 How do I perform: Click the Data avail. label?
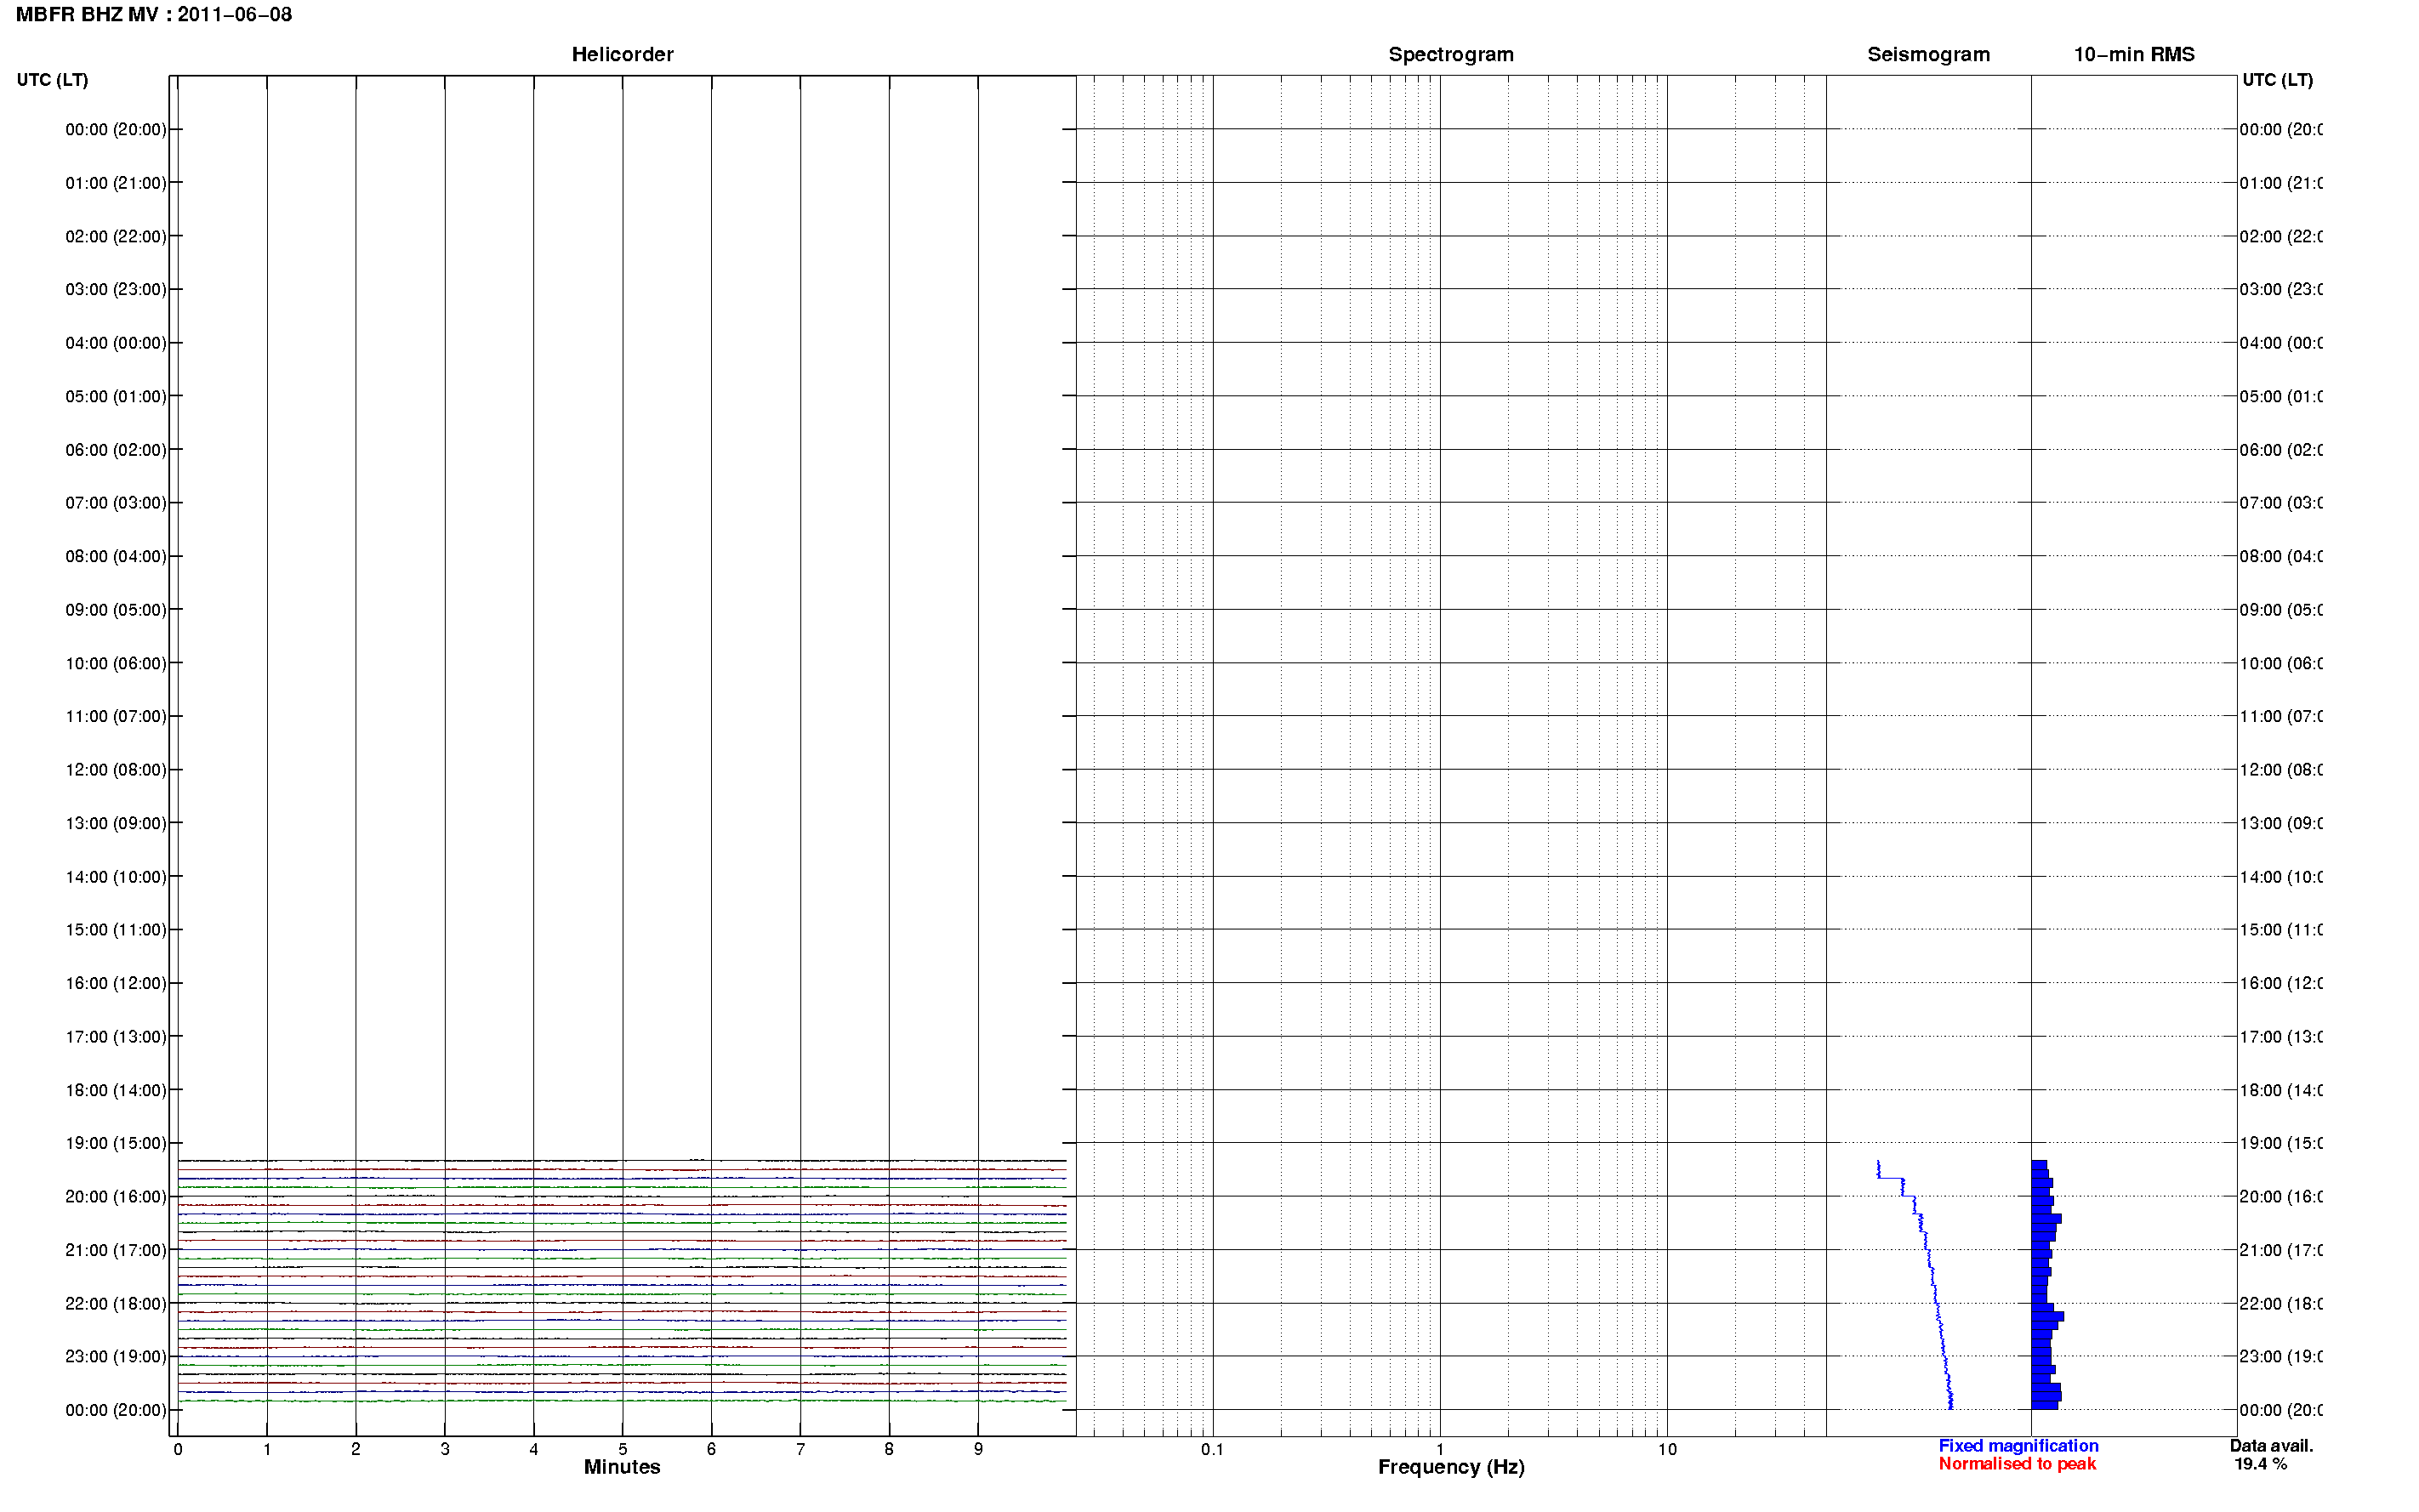2271,1446
